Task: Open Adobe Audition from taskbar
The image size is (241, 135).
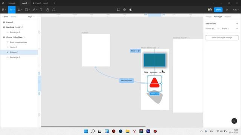Action: 148,131
